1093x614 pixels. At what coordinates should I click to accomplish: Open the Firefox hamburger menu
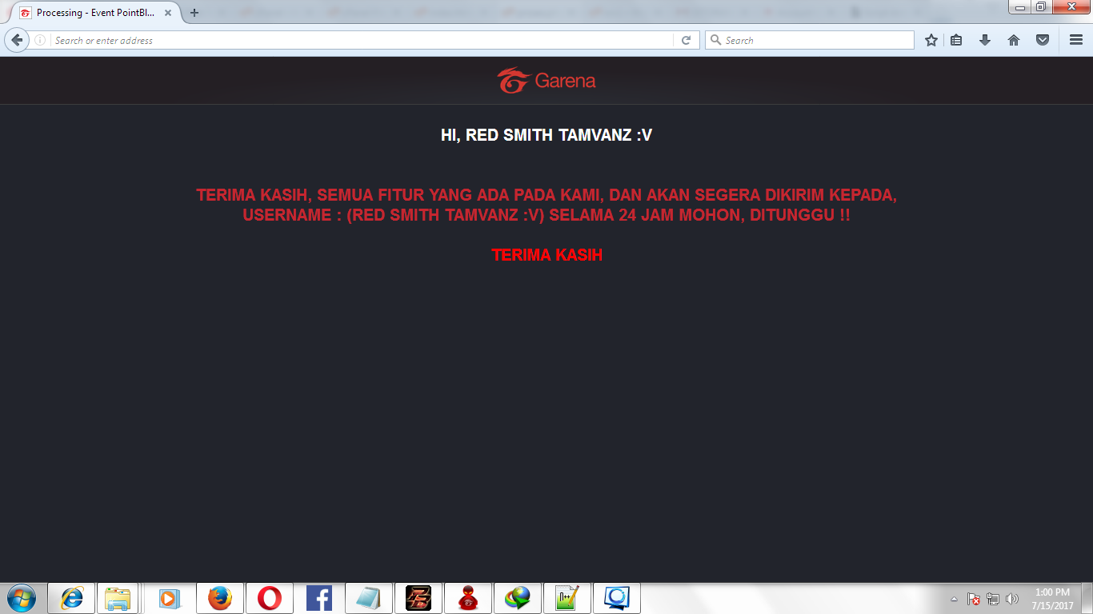(1076, 40)
